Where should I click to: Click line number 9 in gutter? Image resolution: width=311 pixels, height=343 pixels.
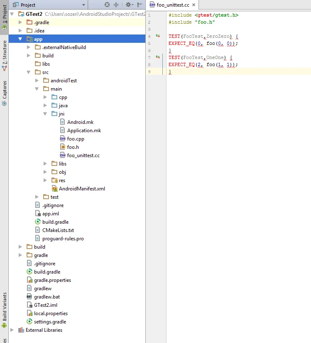(149, 72)
